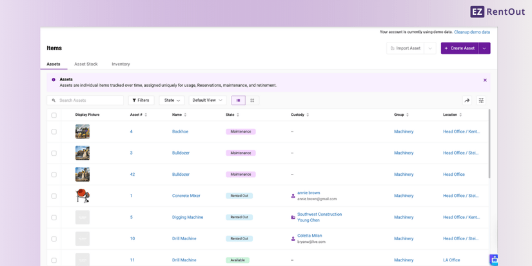532x266 pixels.
Task: Expand the Create Asset dropdown arrow
Action: (484, 48)
